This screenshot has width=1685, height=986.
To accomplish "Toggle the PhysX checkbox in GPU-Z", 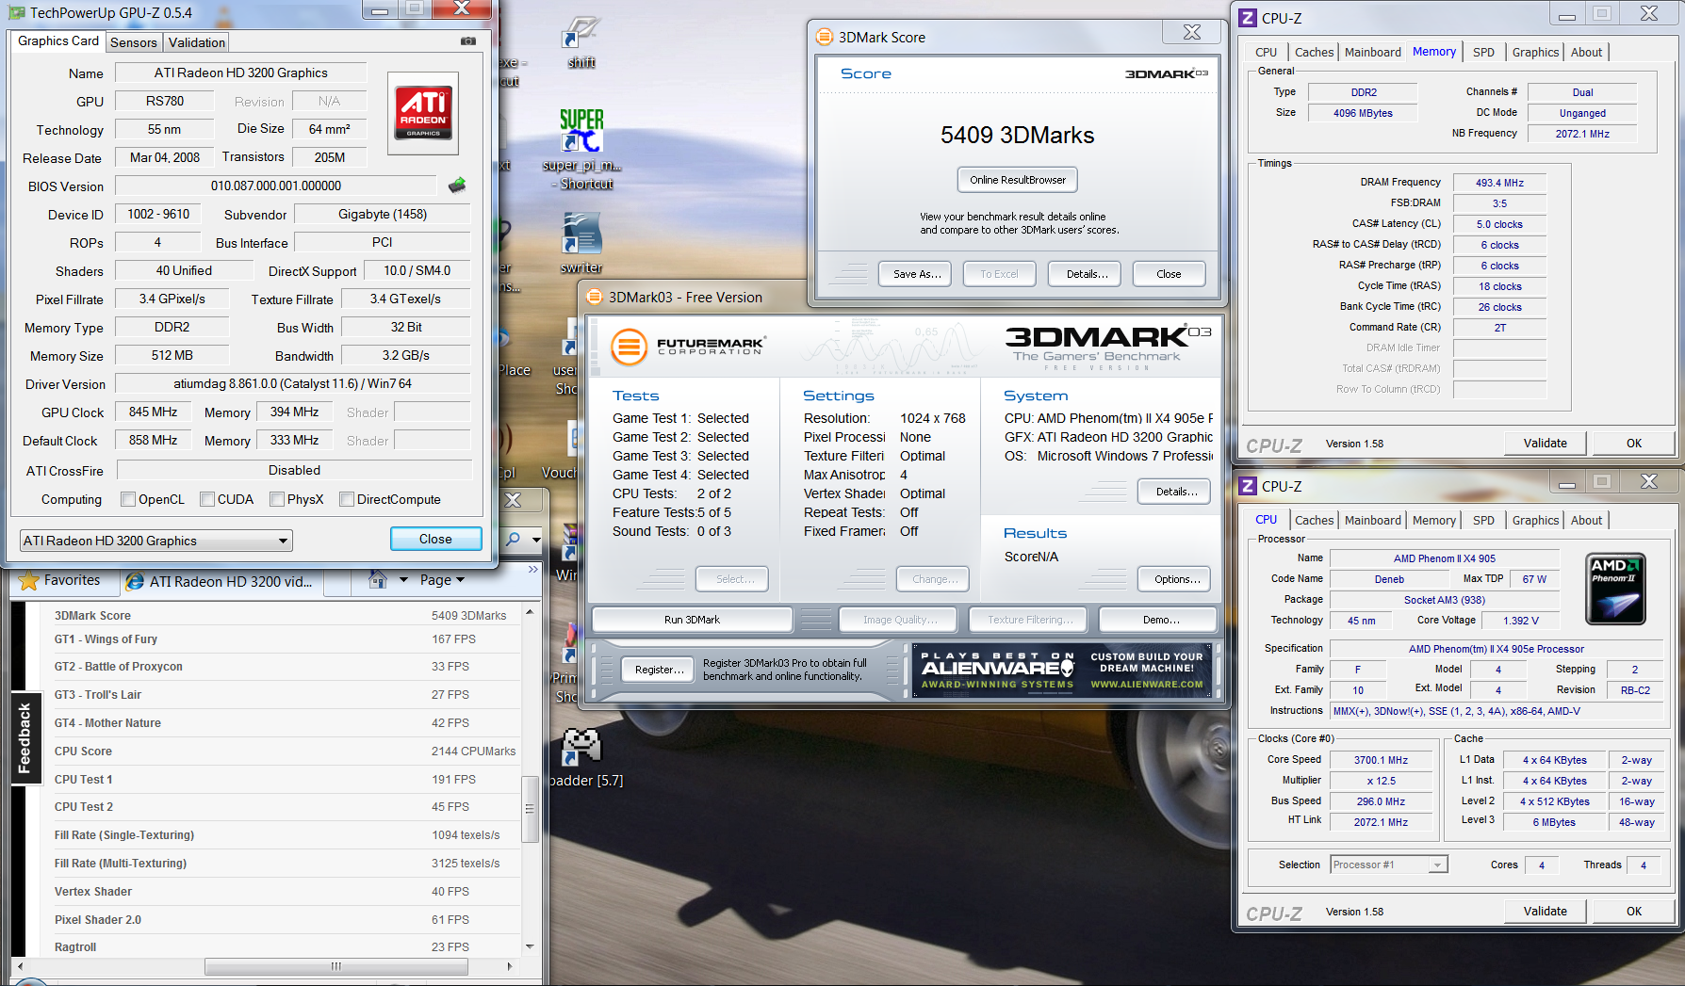I will (277, 499).
